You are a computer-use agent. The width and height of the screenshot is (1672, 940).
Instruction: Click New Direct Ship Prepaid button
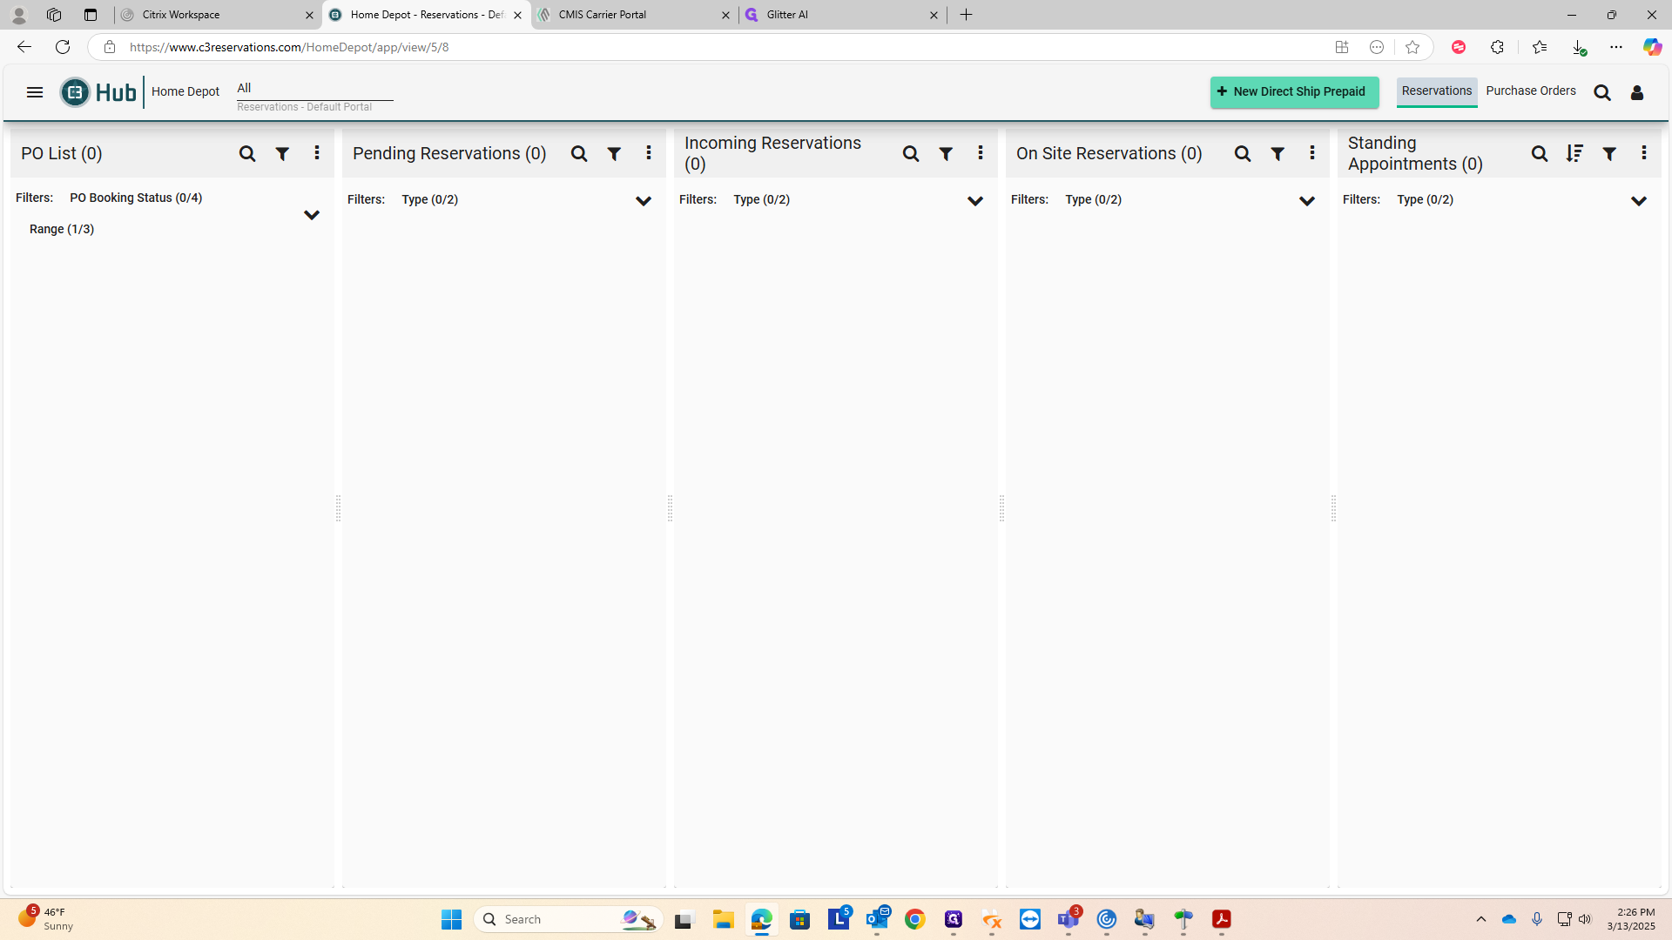[1294, 92]
